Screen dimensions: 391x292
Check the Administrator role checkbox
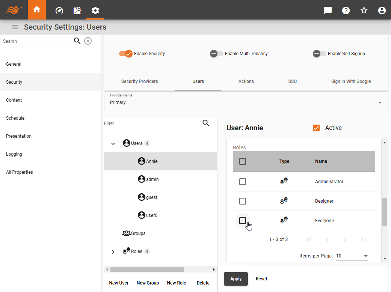click(x=242, y=181)
